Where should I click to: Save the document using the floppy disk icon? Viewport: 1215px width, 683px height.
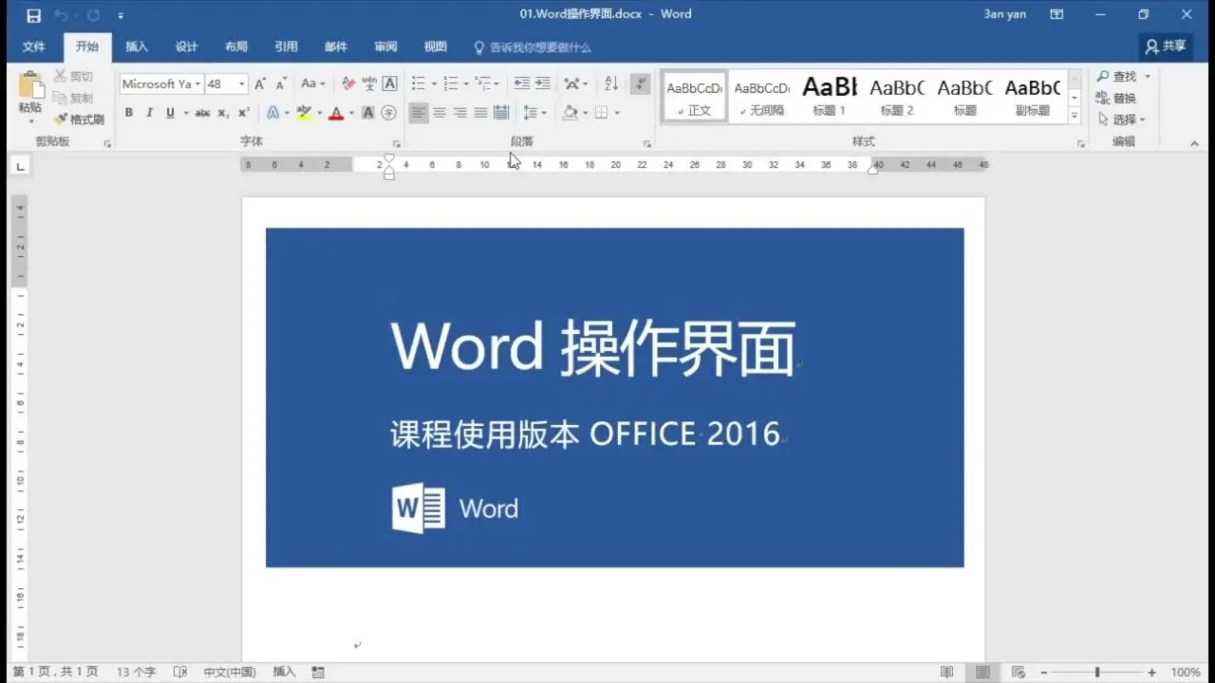(33, 15)
